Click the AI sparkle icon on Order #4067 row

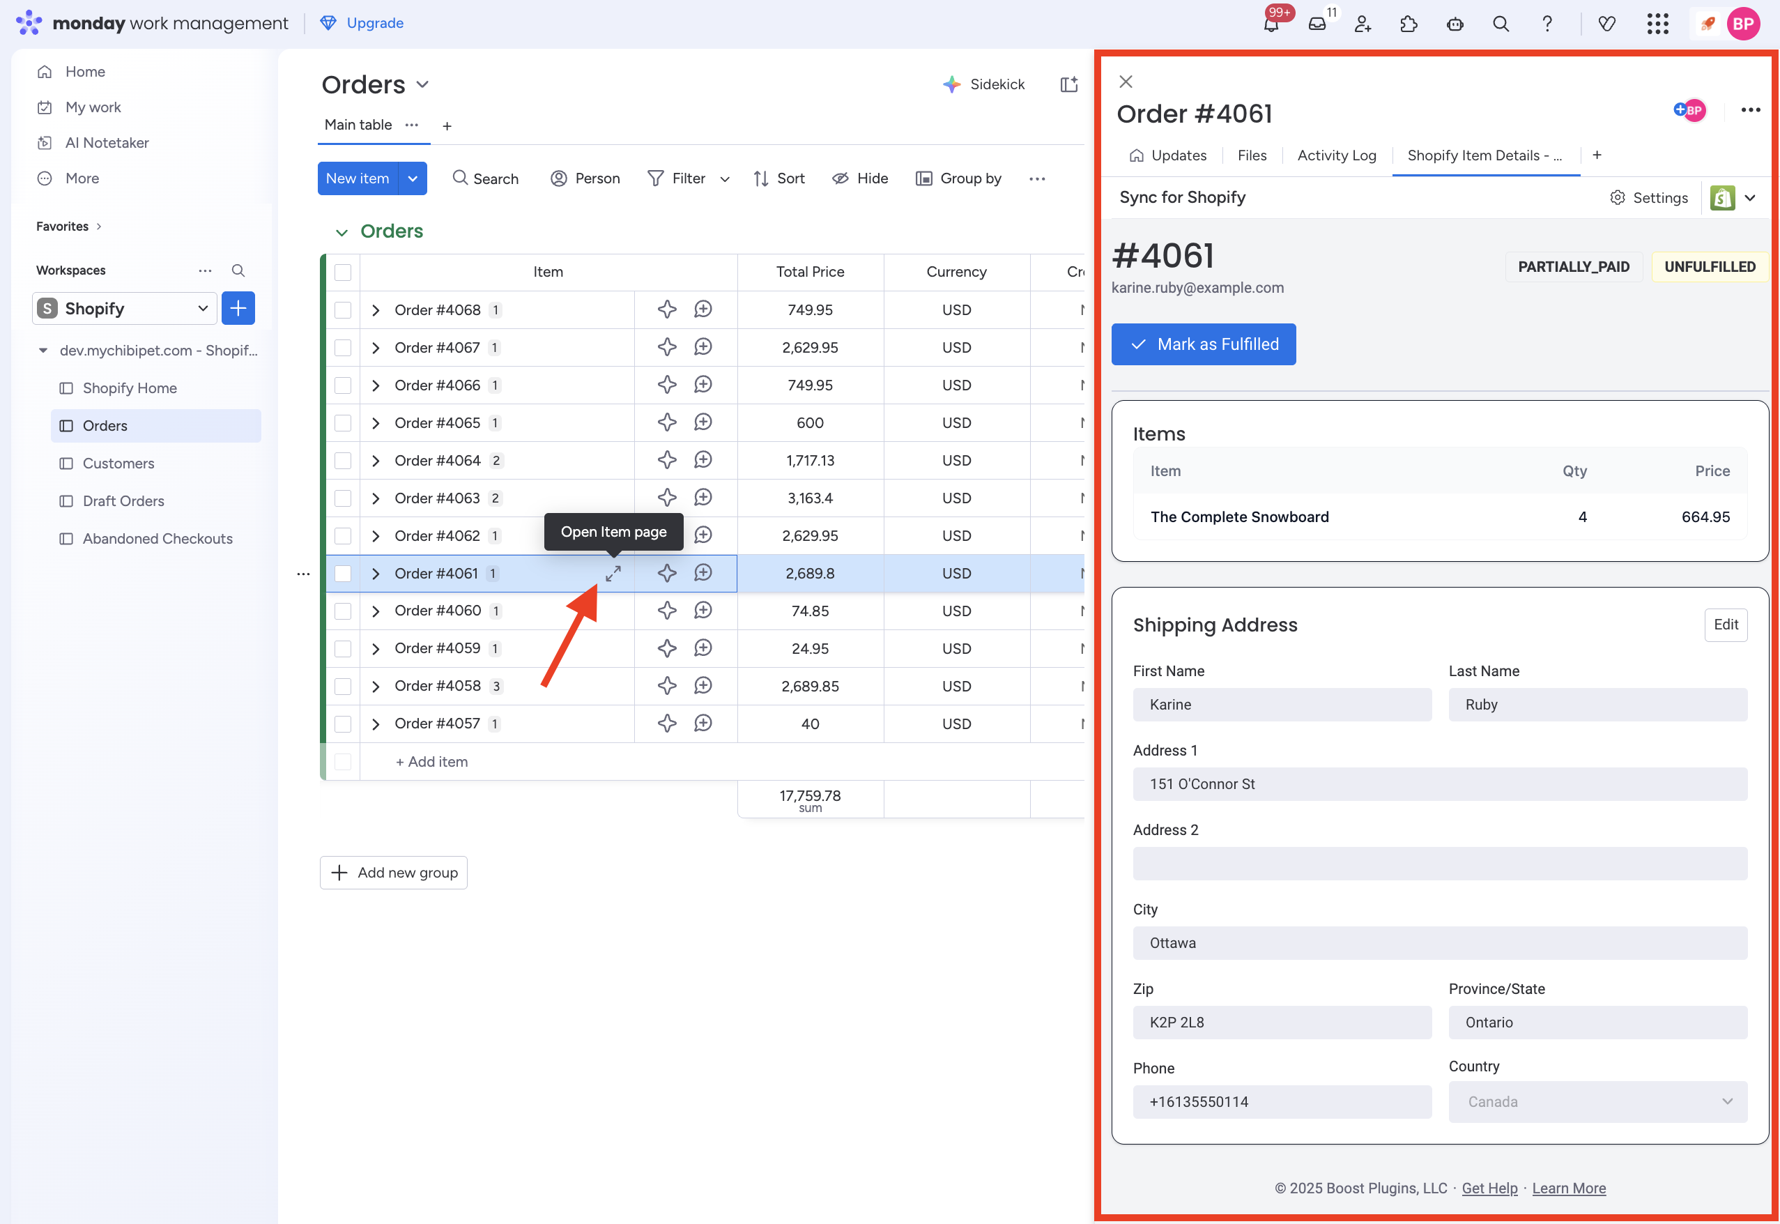666,346
